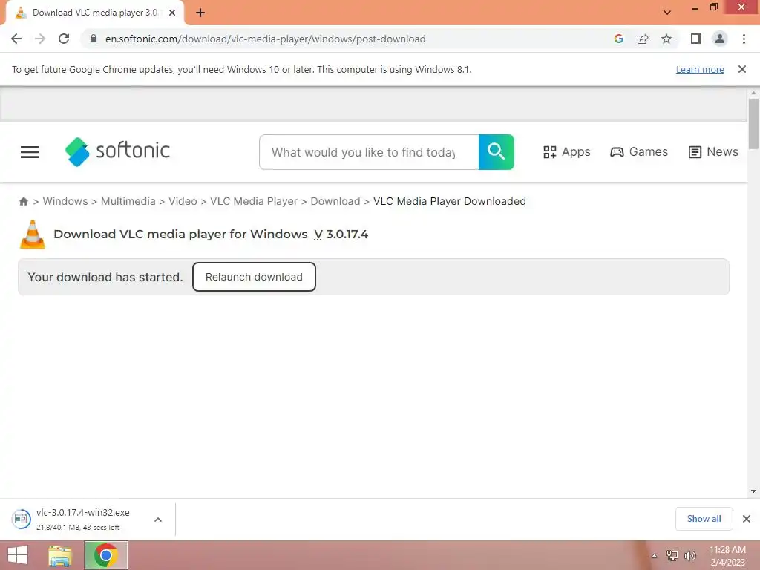Open Google search side icon in address bar
This screenshot has width=760, height=570.
(x=618, y=39)
